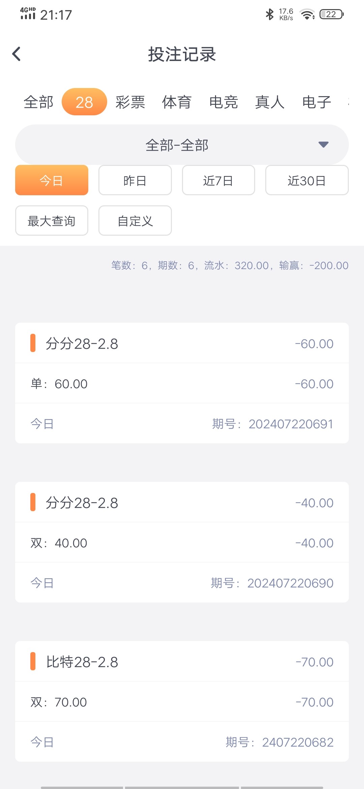Go to the 电竞 tab

pos(223,102)
